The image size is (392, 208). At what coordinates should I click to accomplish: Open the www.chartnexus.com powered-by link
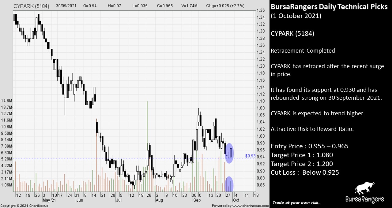coord(240,206)
